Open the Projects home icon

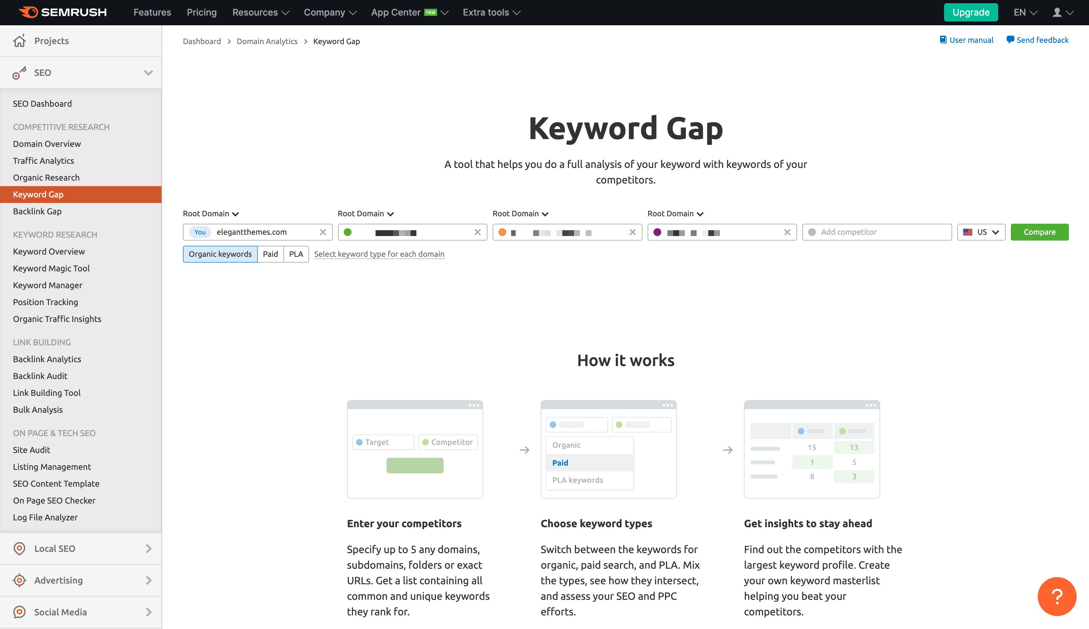[19, 41]
